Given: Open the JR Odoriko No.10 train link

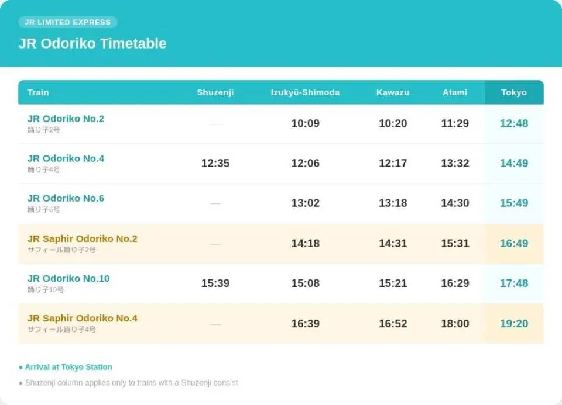Looking at the screenshot, I should [x=68, y=278].
